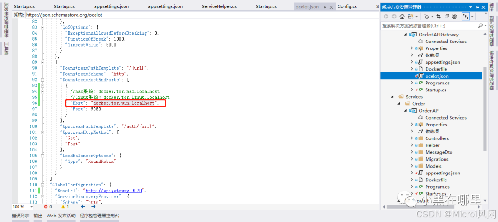
Task: Collapse the UpstreamHttpMethod block on line 101
Action: click(x=42, y=132)
